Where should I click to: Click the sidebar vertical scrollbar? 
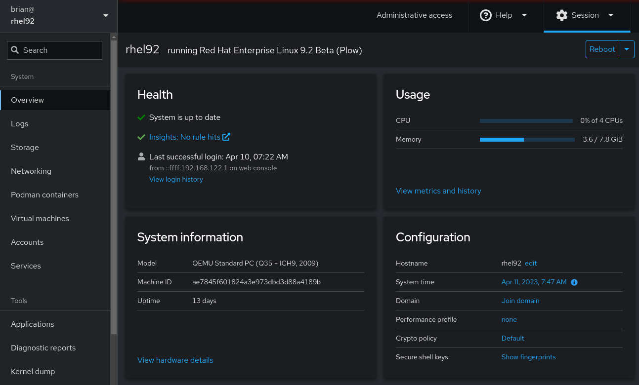(x=114, y=188)
